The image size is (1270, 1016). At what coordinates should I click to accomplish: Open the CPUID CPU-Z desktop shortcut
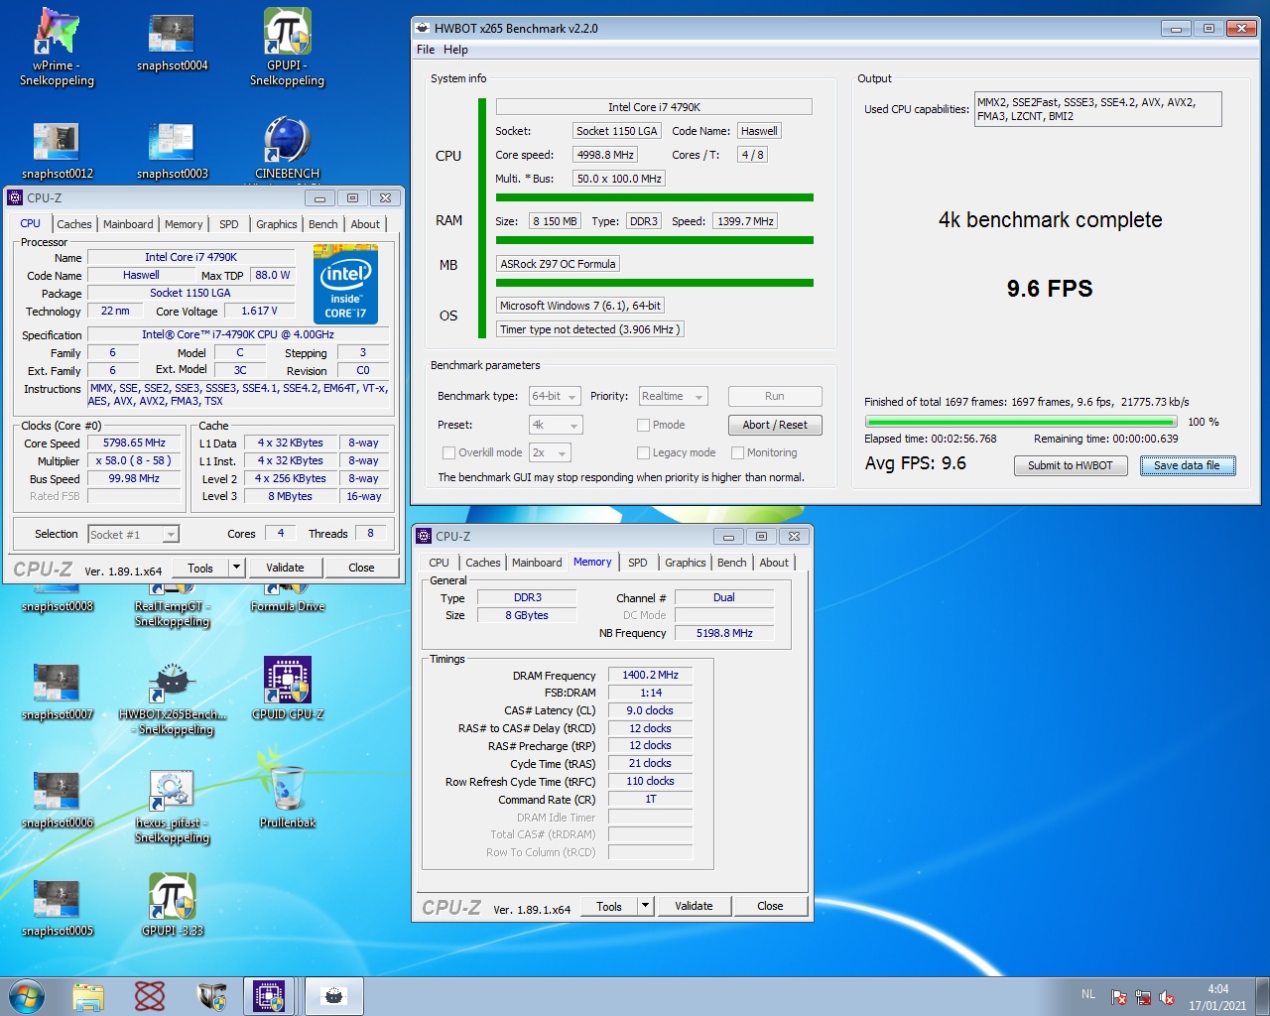288,688
